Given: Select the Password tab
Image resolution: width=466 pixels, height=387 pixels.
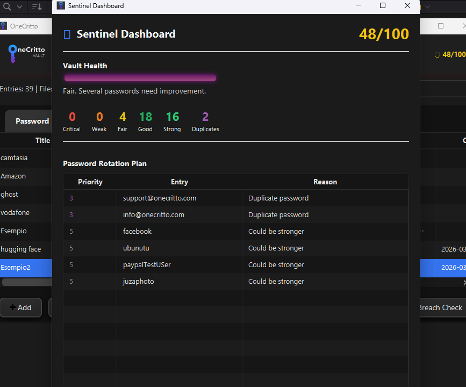Looking at the screenshot, I should click(31, 121).
